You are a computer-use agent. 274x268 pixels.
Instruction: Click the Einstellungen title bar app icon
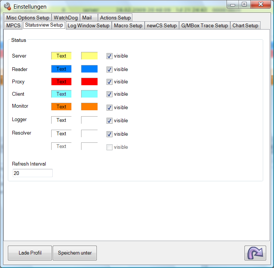(x=7, y=6)
